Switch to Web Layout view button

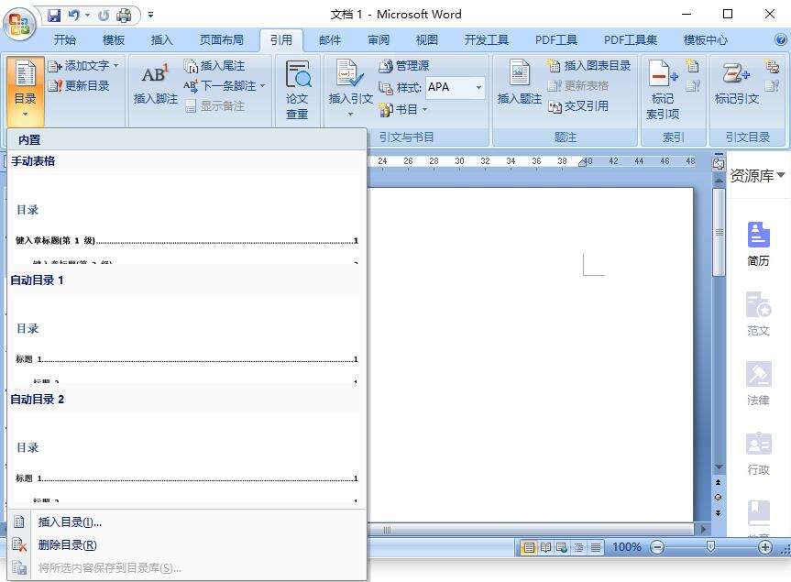(x=562, y=547)
